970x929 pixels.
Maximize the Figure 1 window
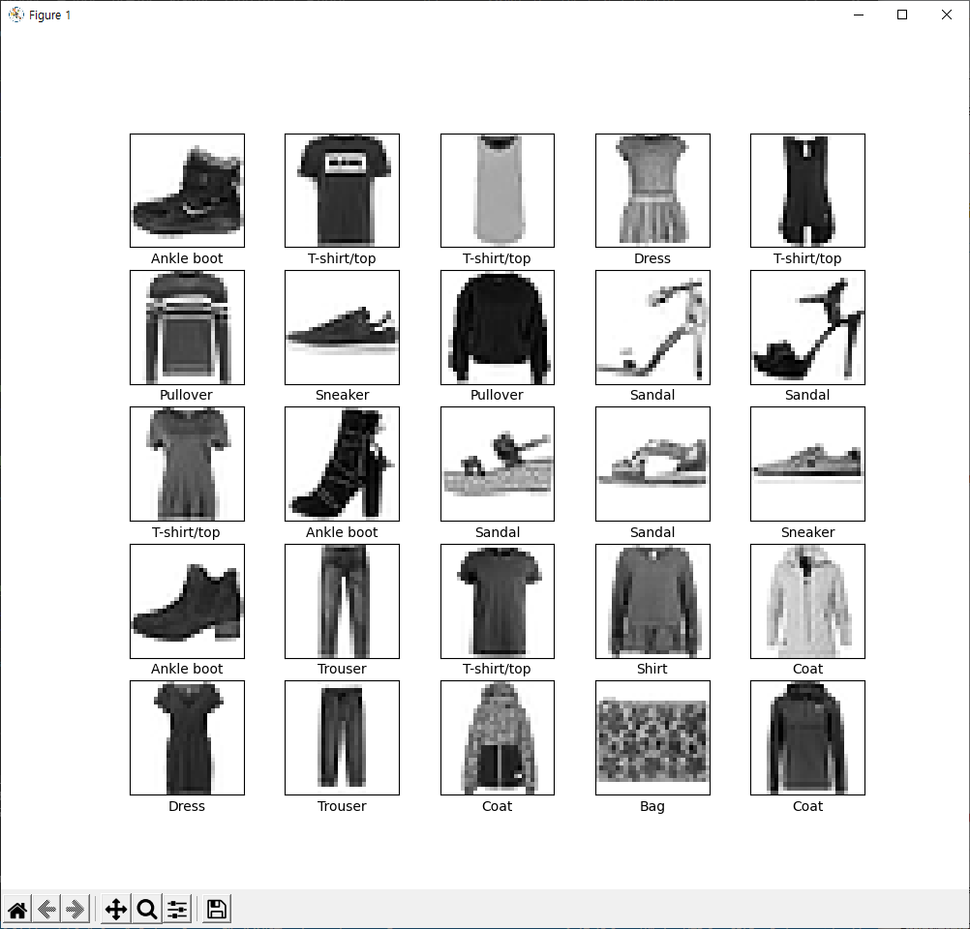[x=902, y=15]
